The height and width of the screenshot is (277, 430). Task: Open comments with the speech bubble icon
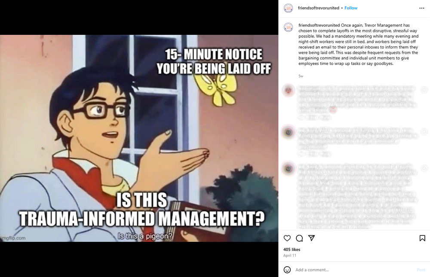[x=299, y=238]
